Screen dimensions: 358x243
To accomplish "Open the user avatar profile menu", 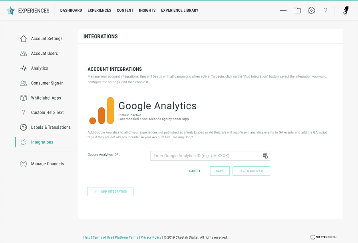I will [x=346, y=11].
